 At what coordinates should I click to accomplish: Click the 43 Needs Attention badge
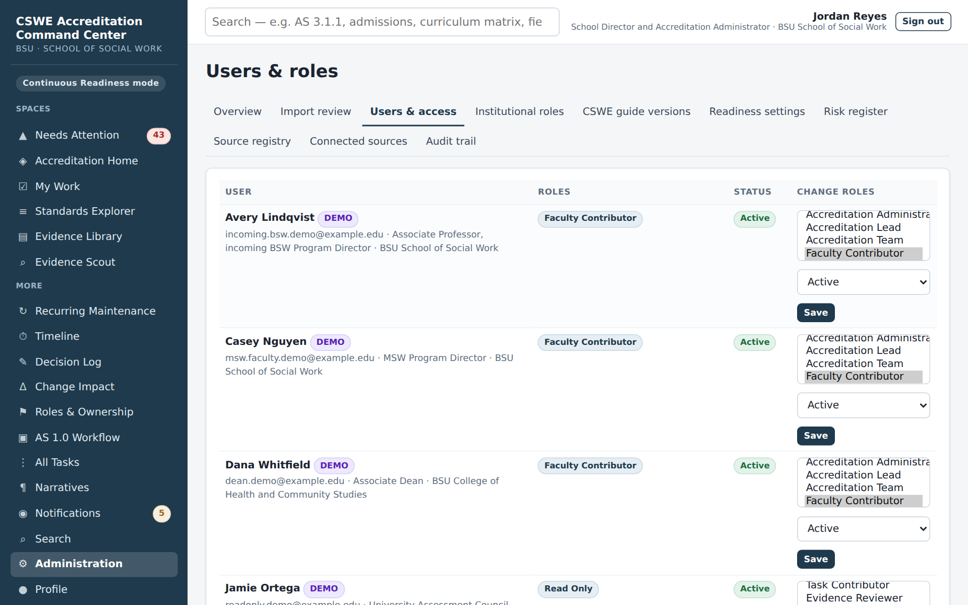click(159, 135)
